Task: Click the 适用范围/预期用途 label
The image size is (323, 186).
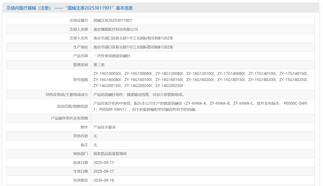Action: pyautogui.click(x=72, y=106)
